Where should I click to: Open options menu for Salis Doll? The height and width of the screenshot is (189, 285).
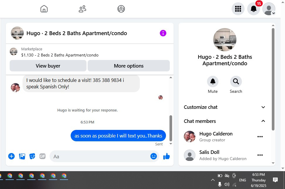(260, 155)
